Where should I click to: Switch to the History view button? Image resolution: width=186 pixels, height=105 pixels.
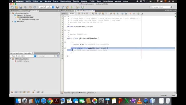[72, 14]
